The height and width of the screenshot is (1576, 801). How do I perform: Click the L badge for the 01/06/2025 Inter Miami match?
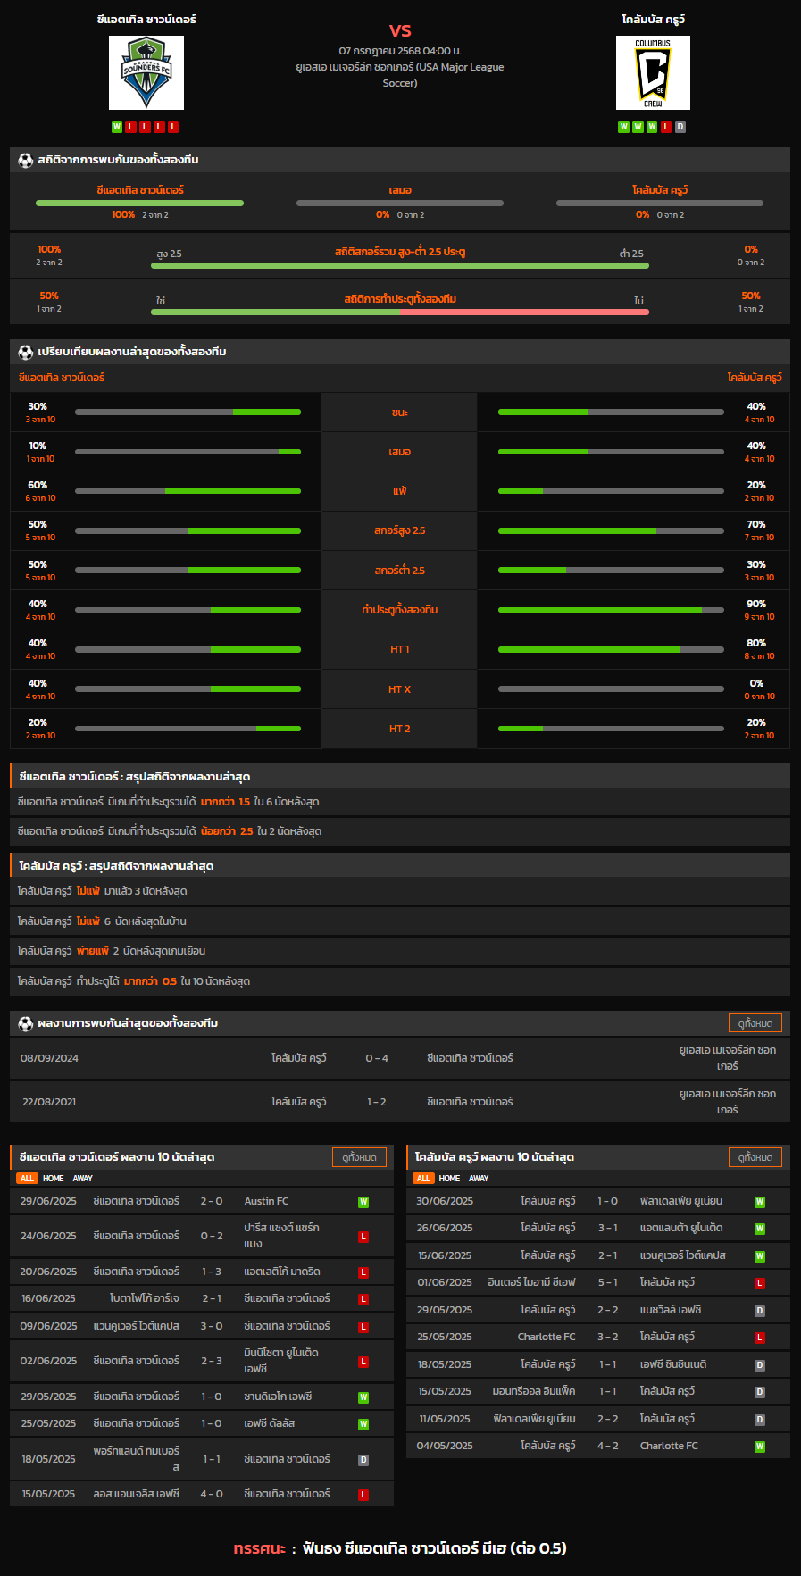point(760,1283)
